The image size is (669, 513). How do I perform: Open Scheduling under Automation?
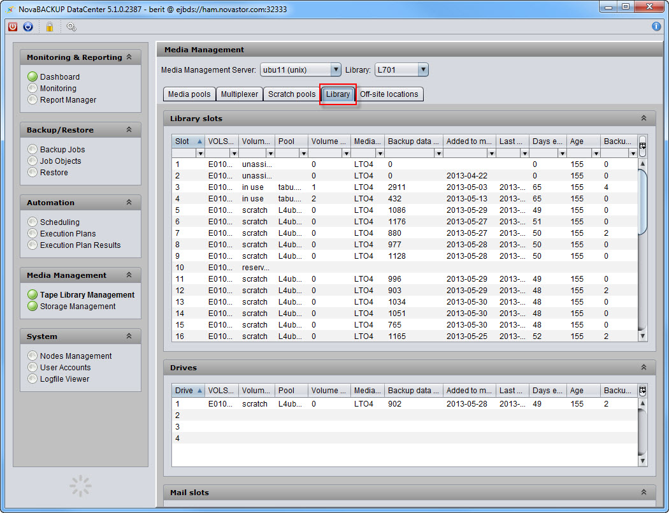click(x=59, y=222)
